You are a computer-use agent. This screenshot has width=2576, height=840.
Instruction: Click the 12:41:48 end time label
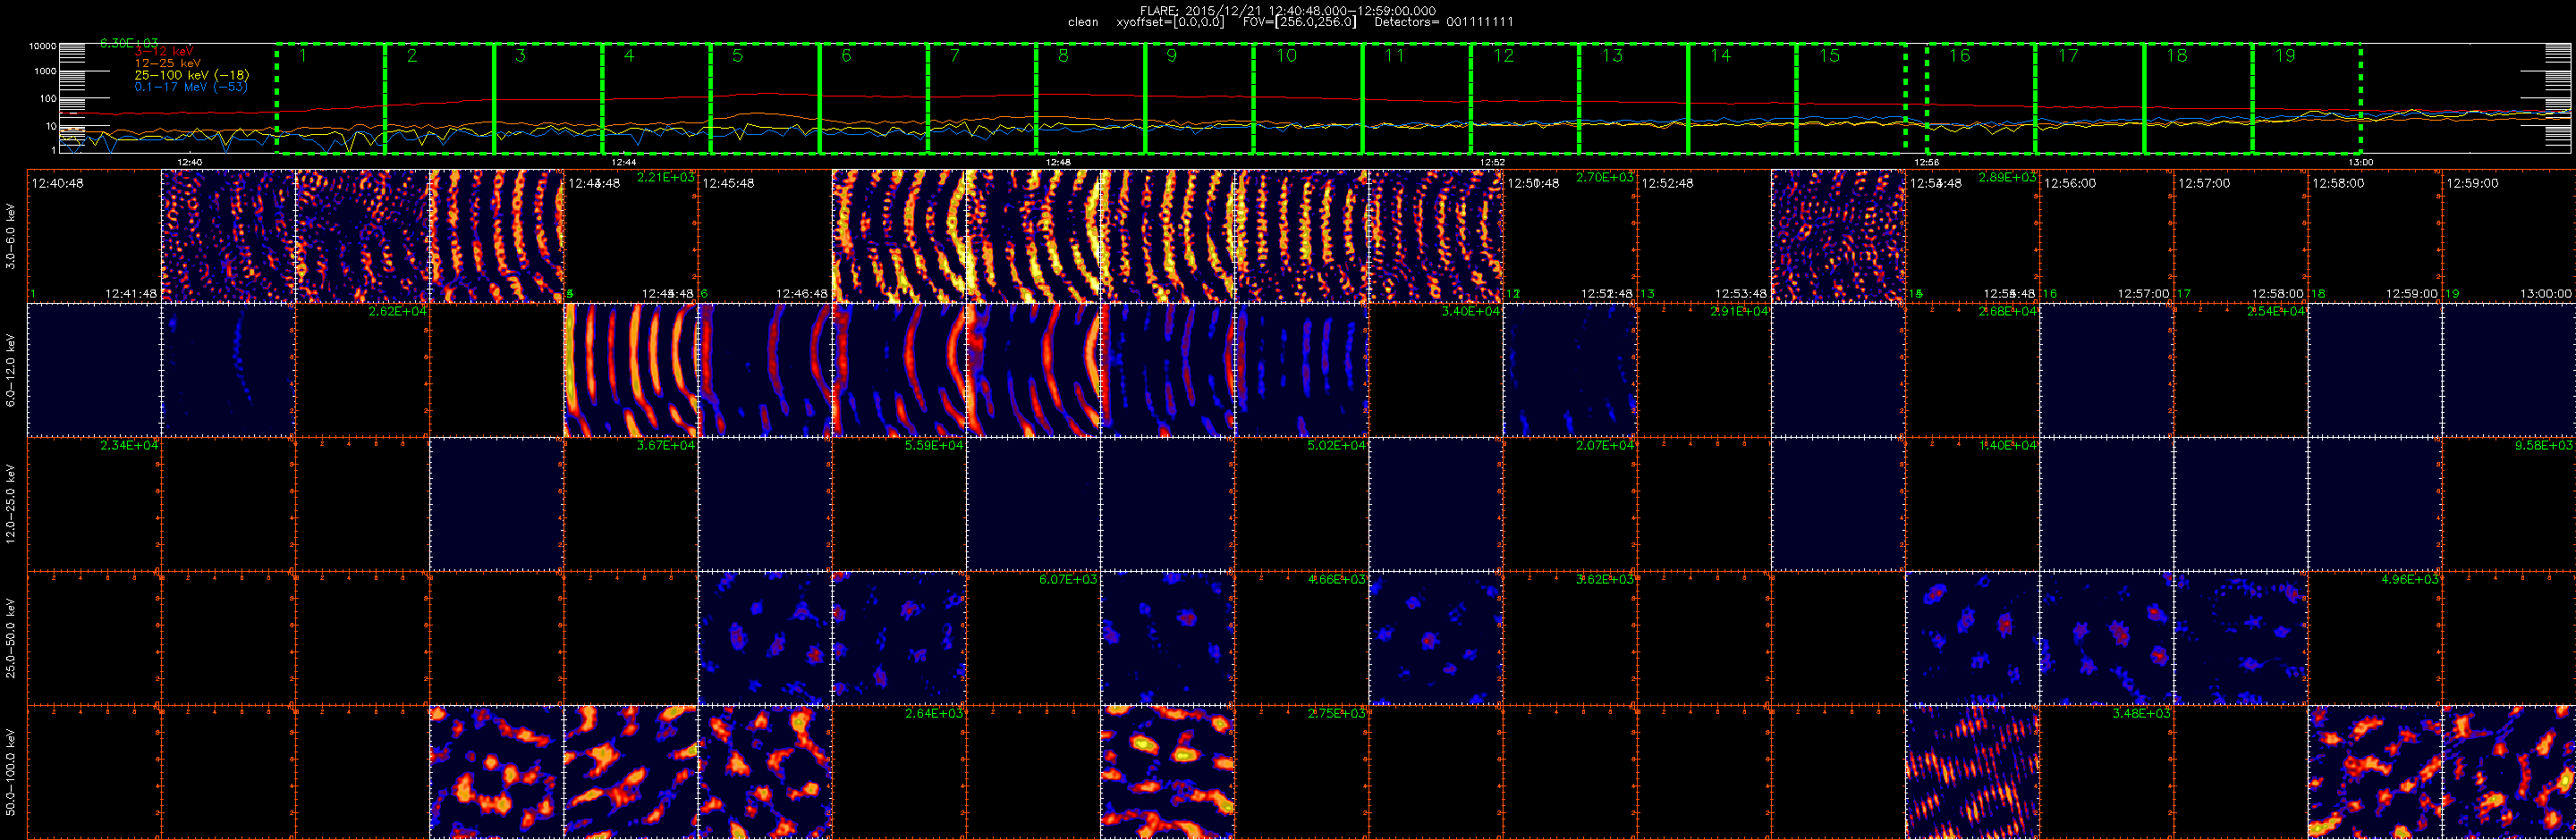pyautogui.click(x=131, y=294)
